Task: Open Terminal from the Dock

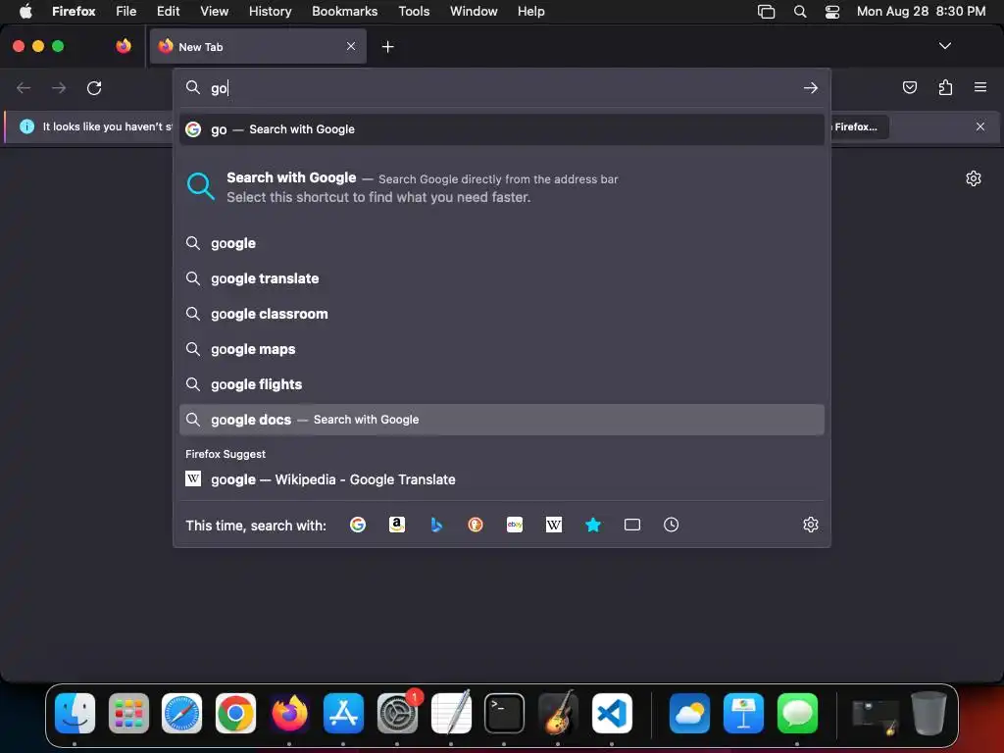Action: click(505, 714)
